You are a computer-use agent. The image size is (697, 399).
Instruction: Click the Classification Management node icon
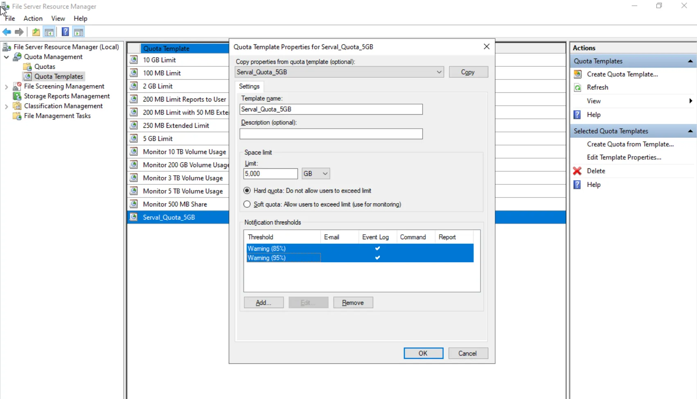17,106
